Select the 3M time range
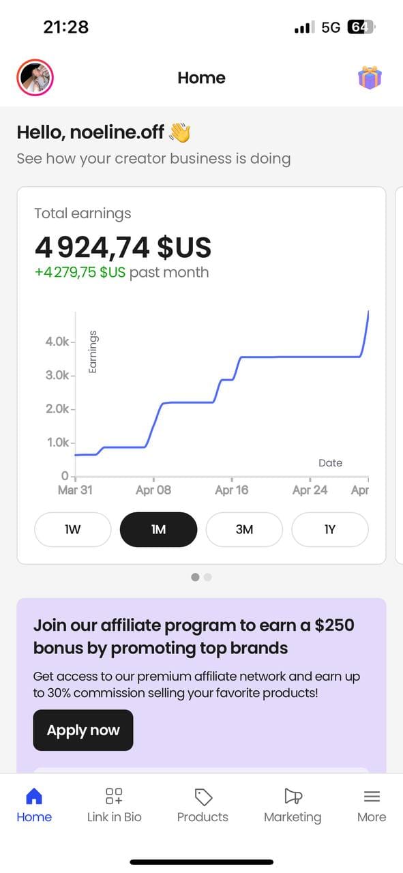Image resolution: width=403 pixels, height=873 pixels. click(244, 529)
